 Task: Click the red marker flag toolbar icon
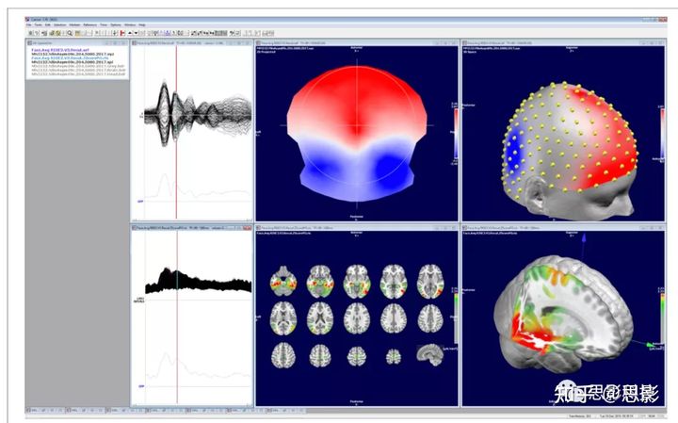[122, 33]
